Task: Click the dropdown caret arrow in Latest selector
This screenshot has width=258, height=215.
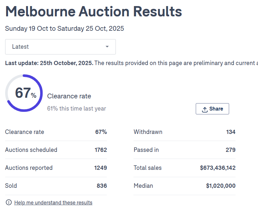Action: (107, 47)
